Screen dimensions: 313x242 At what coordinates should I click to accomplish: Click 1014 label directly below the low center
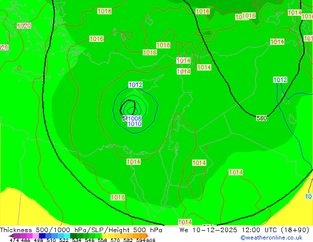pos(134,161)
